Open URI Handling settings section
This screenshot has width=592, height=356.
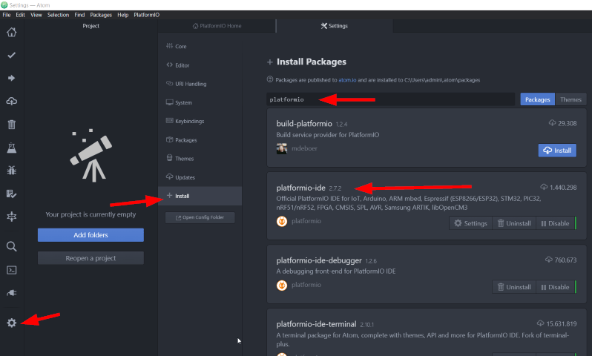[200, 84]
